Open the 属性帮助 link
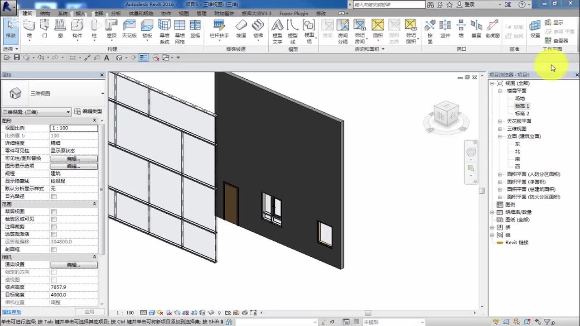 (x=11, y=312)
